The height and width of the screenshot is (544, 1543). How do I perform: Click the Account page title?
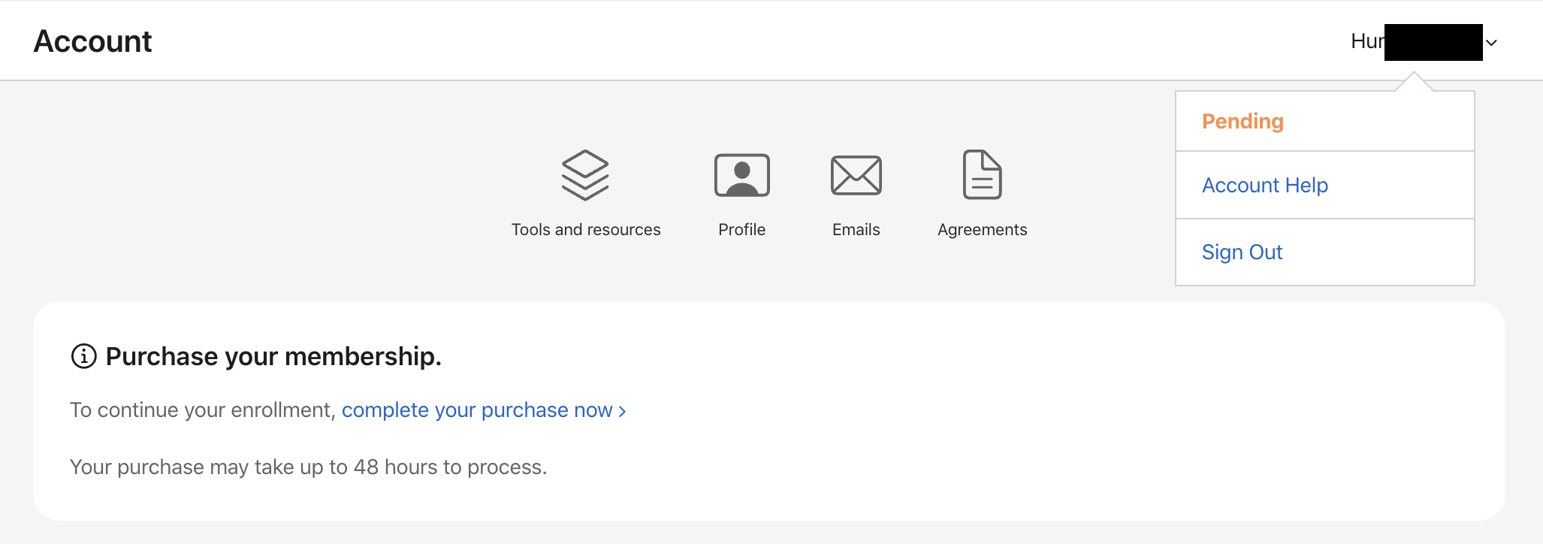tap(93, 41)
